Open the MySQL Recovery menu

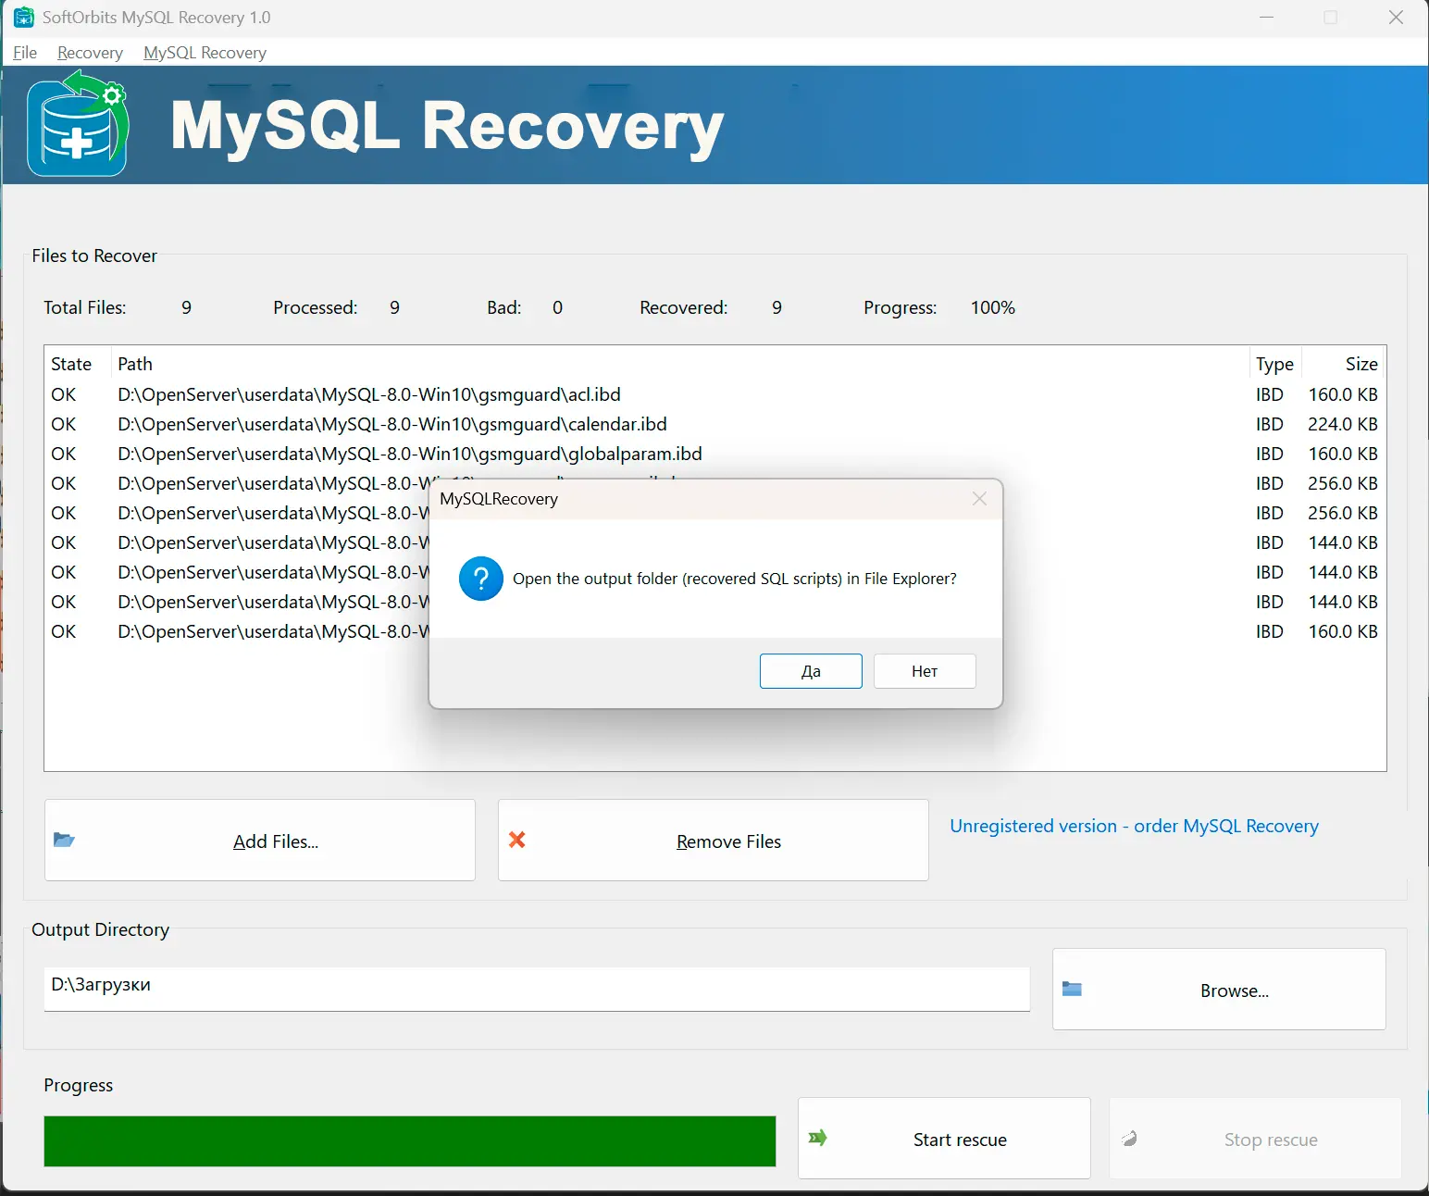point(205,53)
